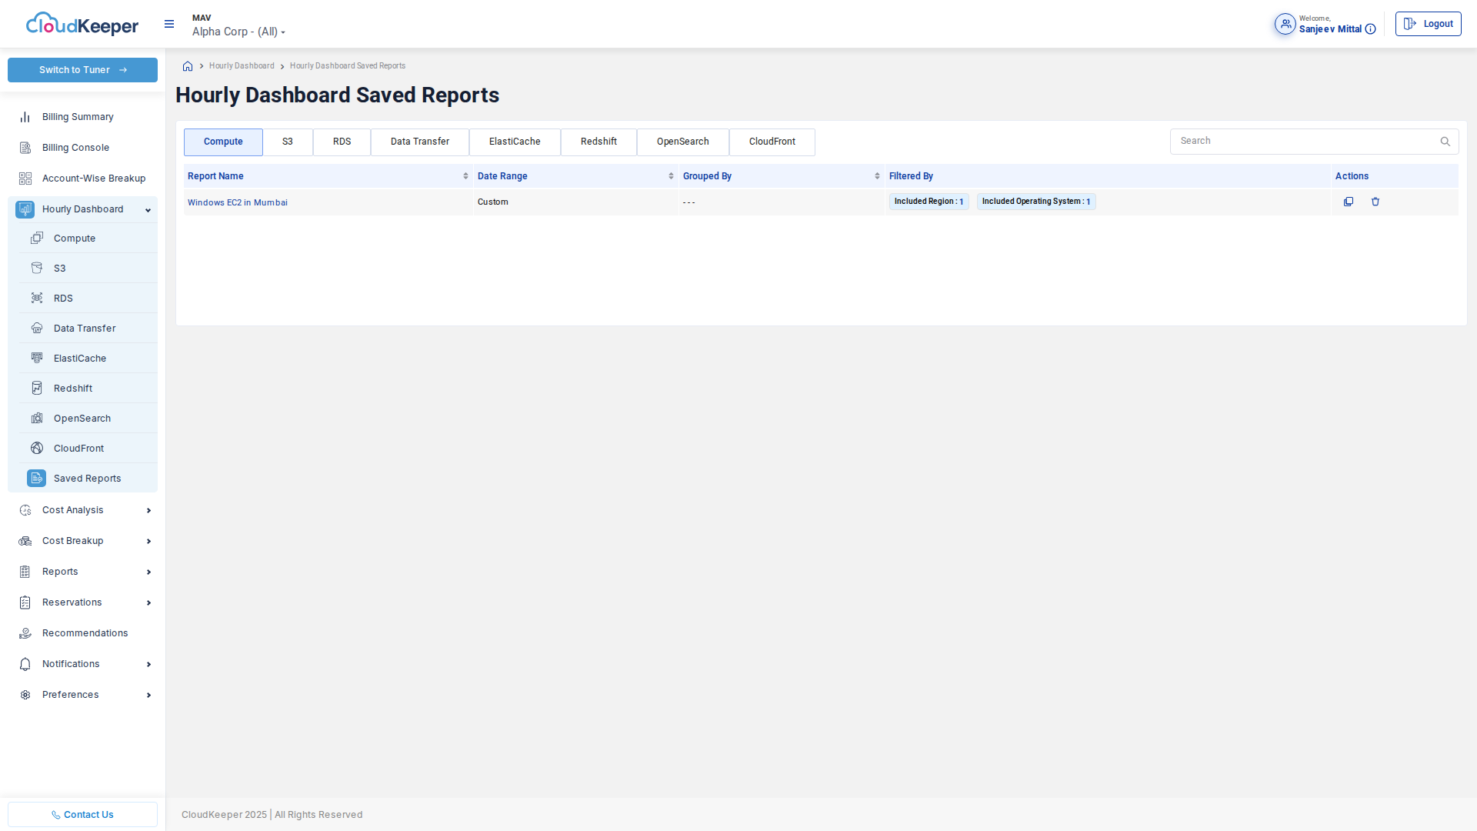The height and width of the screenshot is (831, 1477).
Task: Click the info icon beside Sanjeev Mittal
Action: [x=1370, y=29]
